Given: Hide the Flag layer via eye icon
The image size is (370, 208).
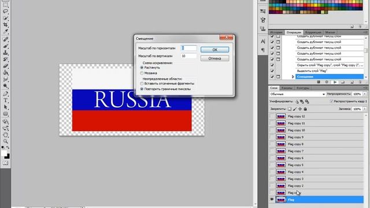Looking at the screenshot, I should tap(272, 199).
